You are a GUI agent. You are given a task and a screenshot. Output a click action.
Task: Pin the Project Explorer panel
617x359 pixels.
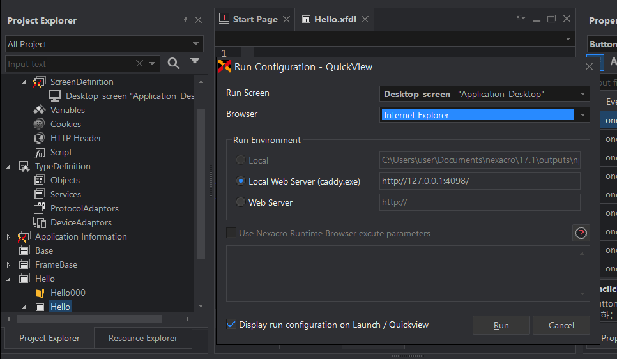pyautogui.click(x=185, y=20)
